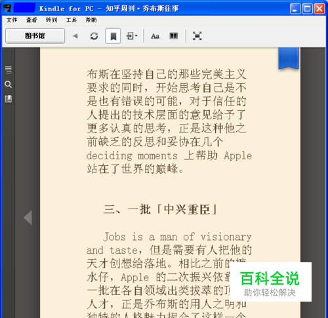
Task: Go to previous page with left arrow
Action: click(28, 218)
